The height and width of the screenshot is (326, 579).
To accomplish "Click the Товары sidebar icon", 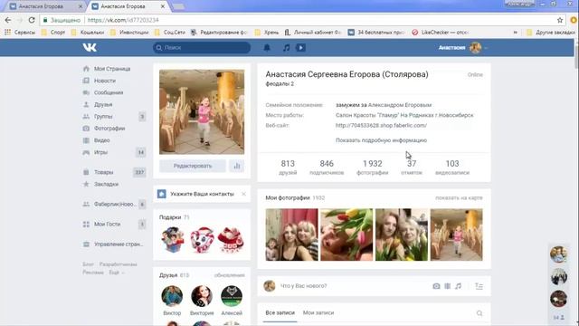I will 86,172.
